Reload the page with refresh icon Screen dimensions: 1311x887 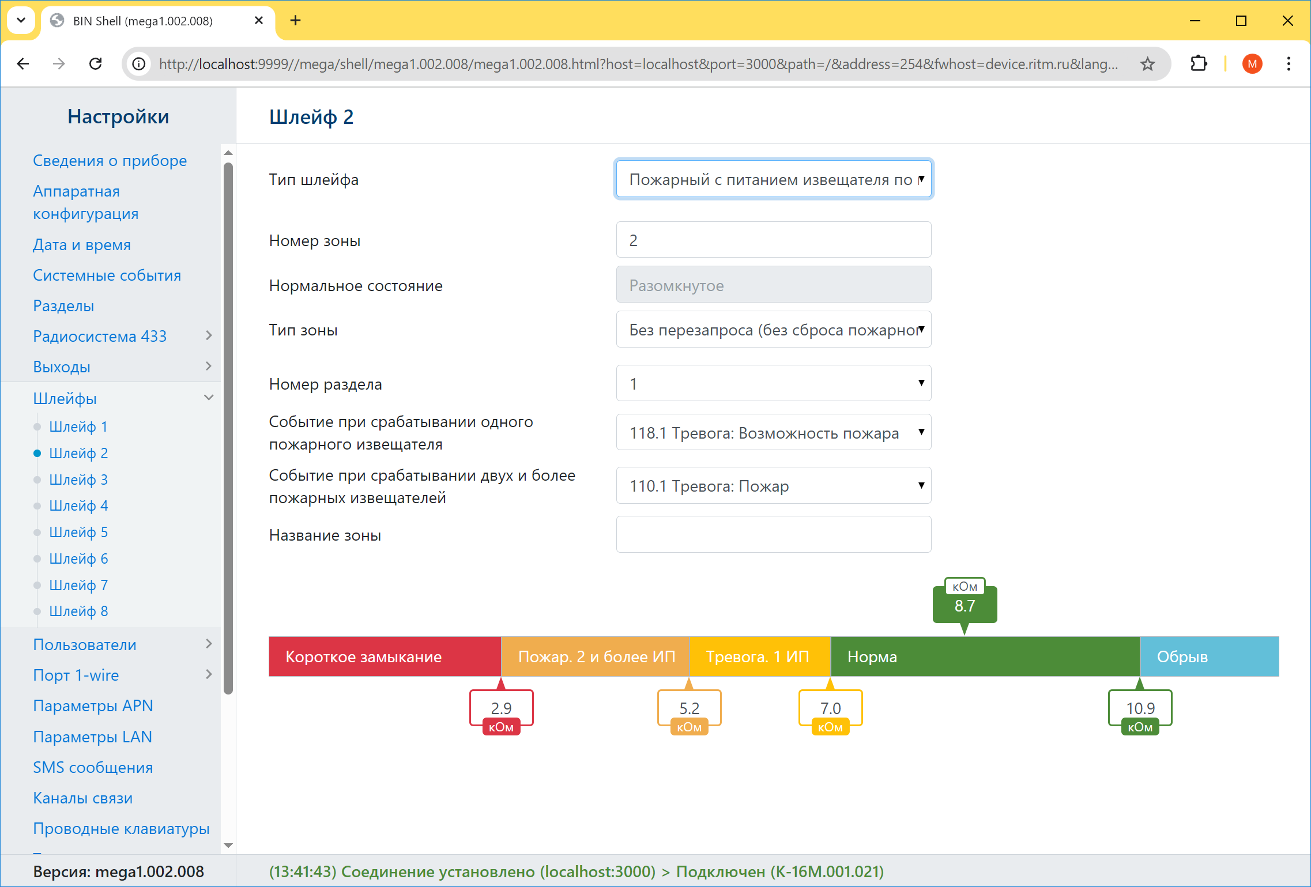[x=96, y=63]
